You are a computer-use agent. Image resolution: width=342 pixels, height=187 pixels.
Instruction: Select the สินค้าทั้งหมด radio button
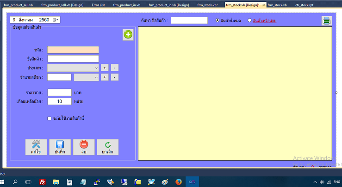click(x=217, y=20)
